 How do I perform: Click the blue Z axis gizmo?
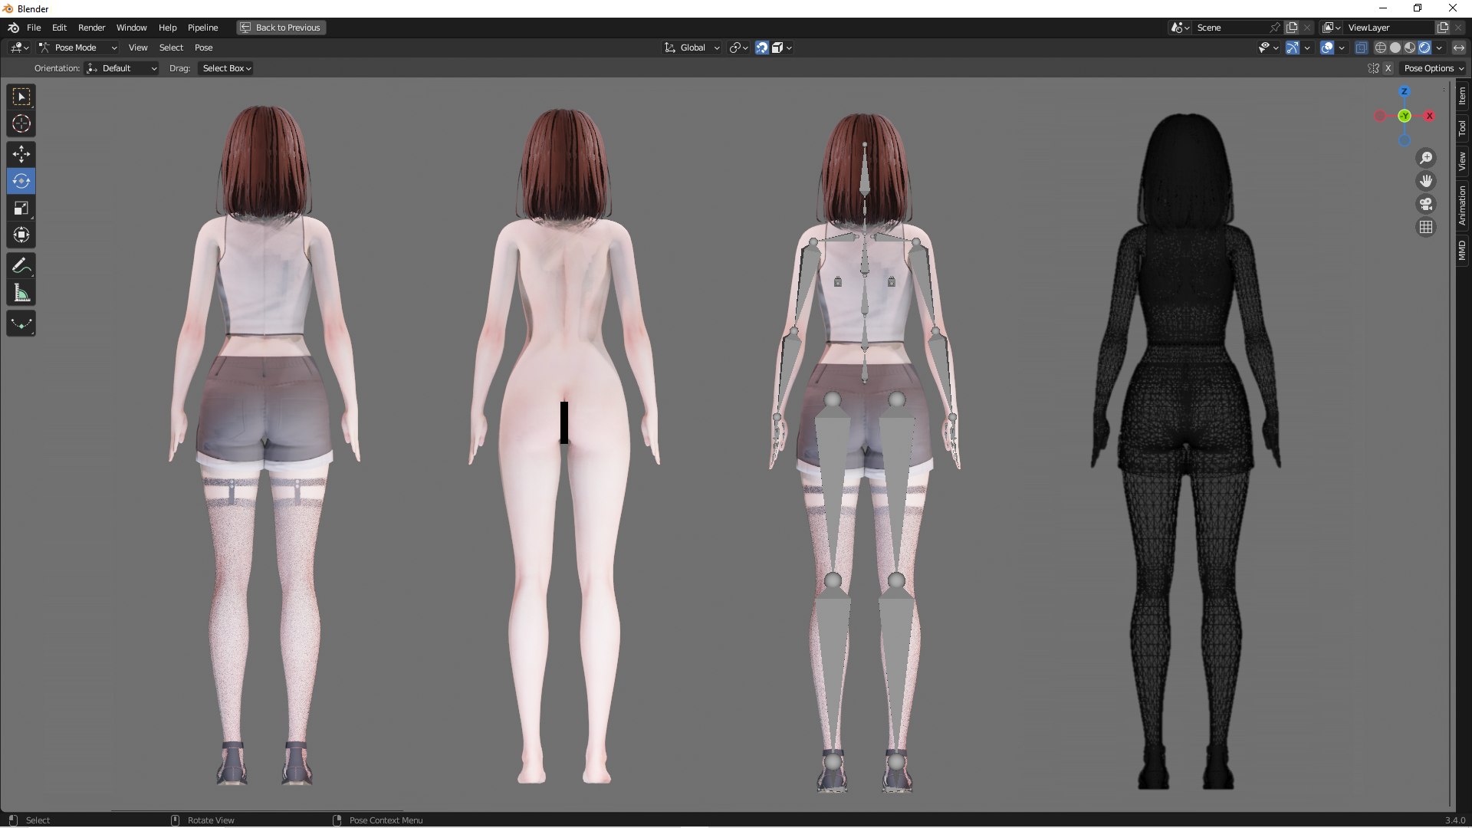click(1405, 91)
